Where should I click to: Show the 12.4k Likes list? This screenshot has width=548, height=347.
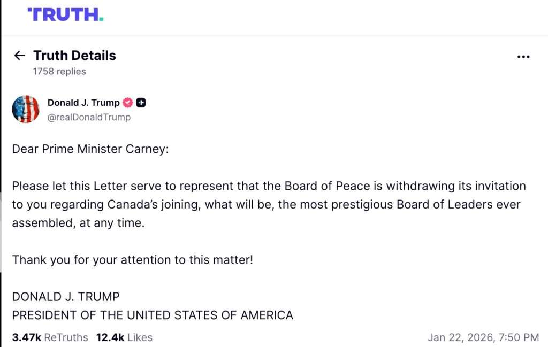(124, 337)
